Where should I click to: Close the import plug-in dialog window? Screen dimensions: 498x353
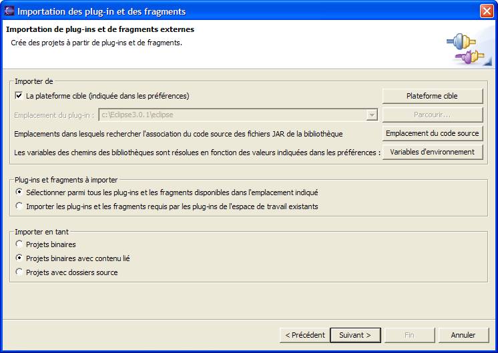(486, 11)
